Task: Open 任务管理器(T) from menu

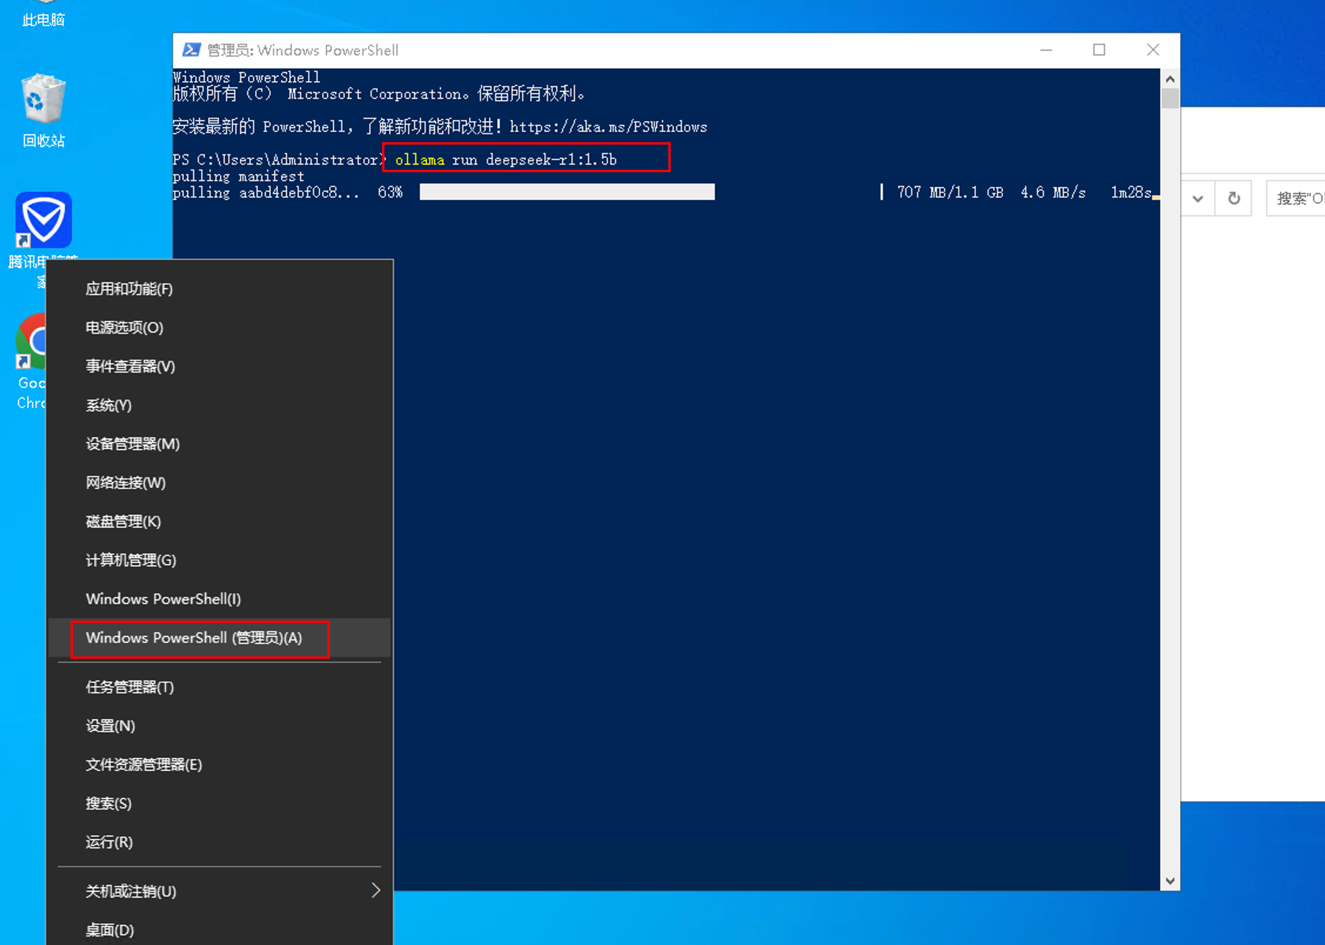Action: coord(219,687)
